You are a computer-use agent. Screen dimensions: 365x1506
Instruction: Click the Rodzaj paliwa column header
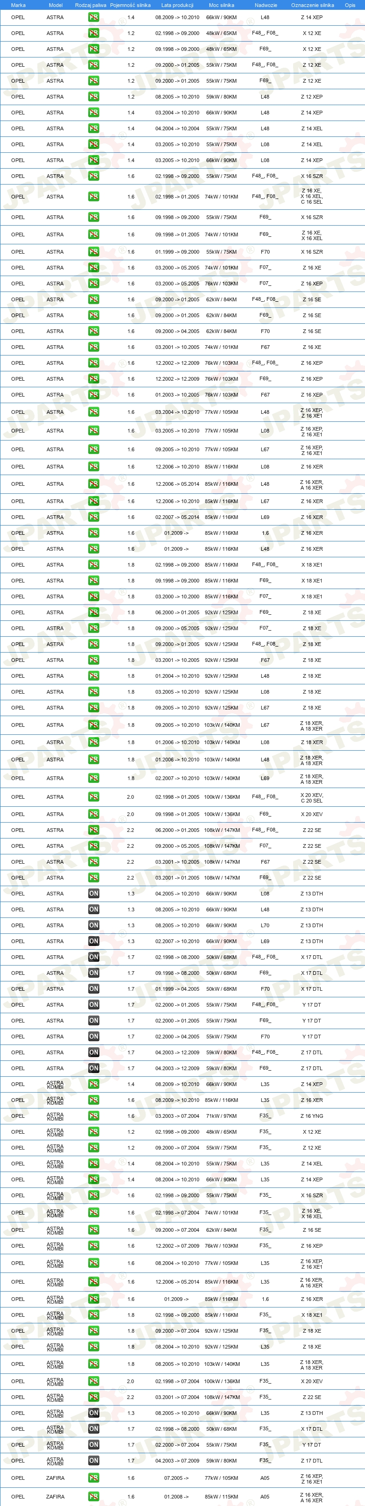[91, 5]
